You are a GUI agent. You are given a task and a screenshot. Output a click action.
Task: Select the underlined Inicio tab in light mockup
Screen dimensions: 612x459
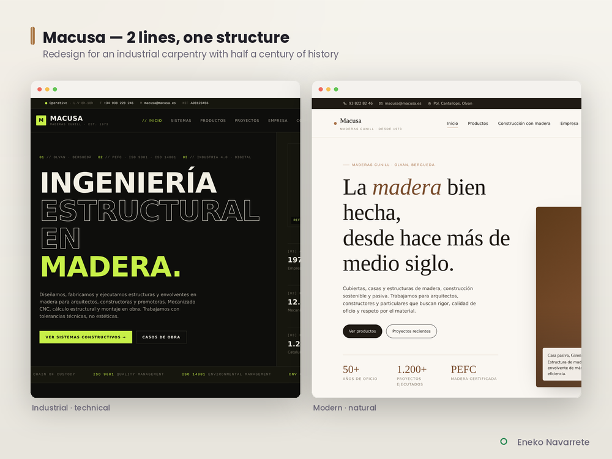coord(452,124)
